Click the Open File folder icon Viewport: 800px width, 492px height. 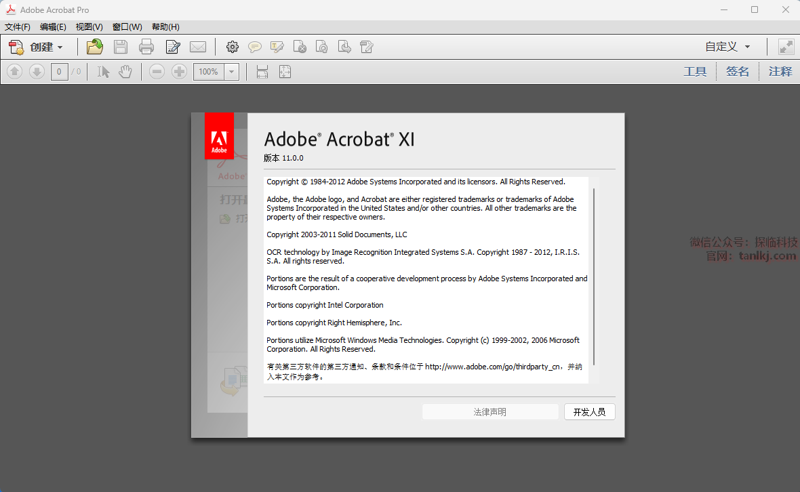pos(95,47)
